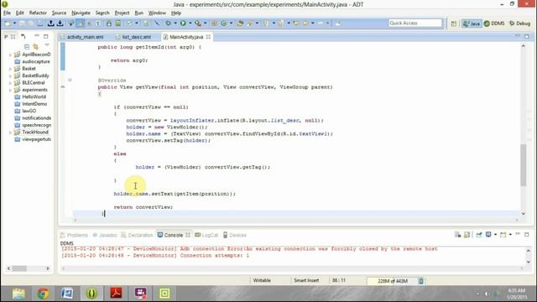This screenshot has width=537, height=302.
Task: Open the Source menu
Action: 59,13
